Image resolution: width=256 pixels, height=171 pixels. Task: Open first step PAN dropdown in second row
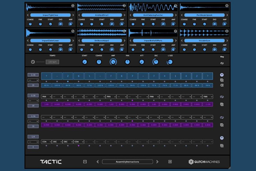46,97
